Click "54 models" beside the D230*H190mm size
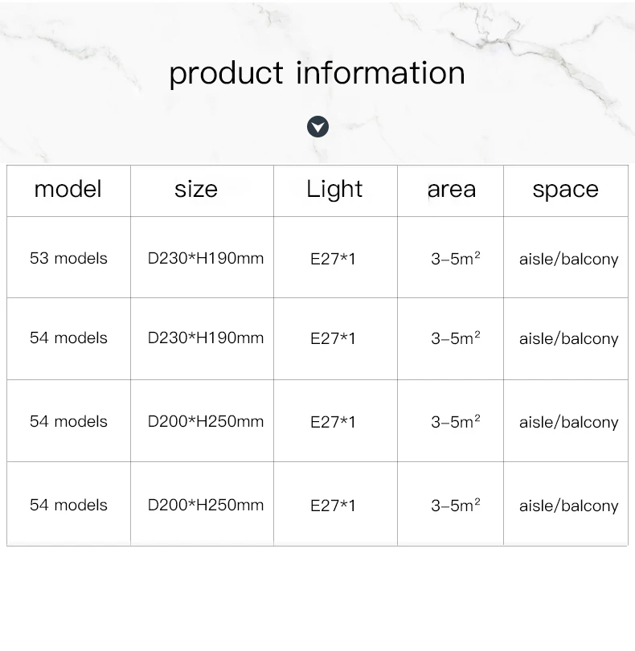 68,338
